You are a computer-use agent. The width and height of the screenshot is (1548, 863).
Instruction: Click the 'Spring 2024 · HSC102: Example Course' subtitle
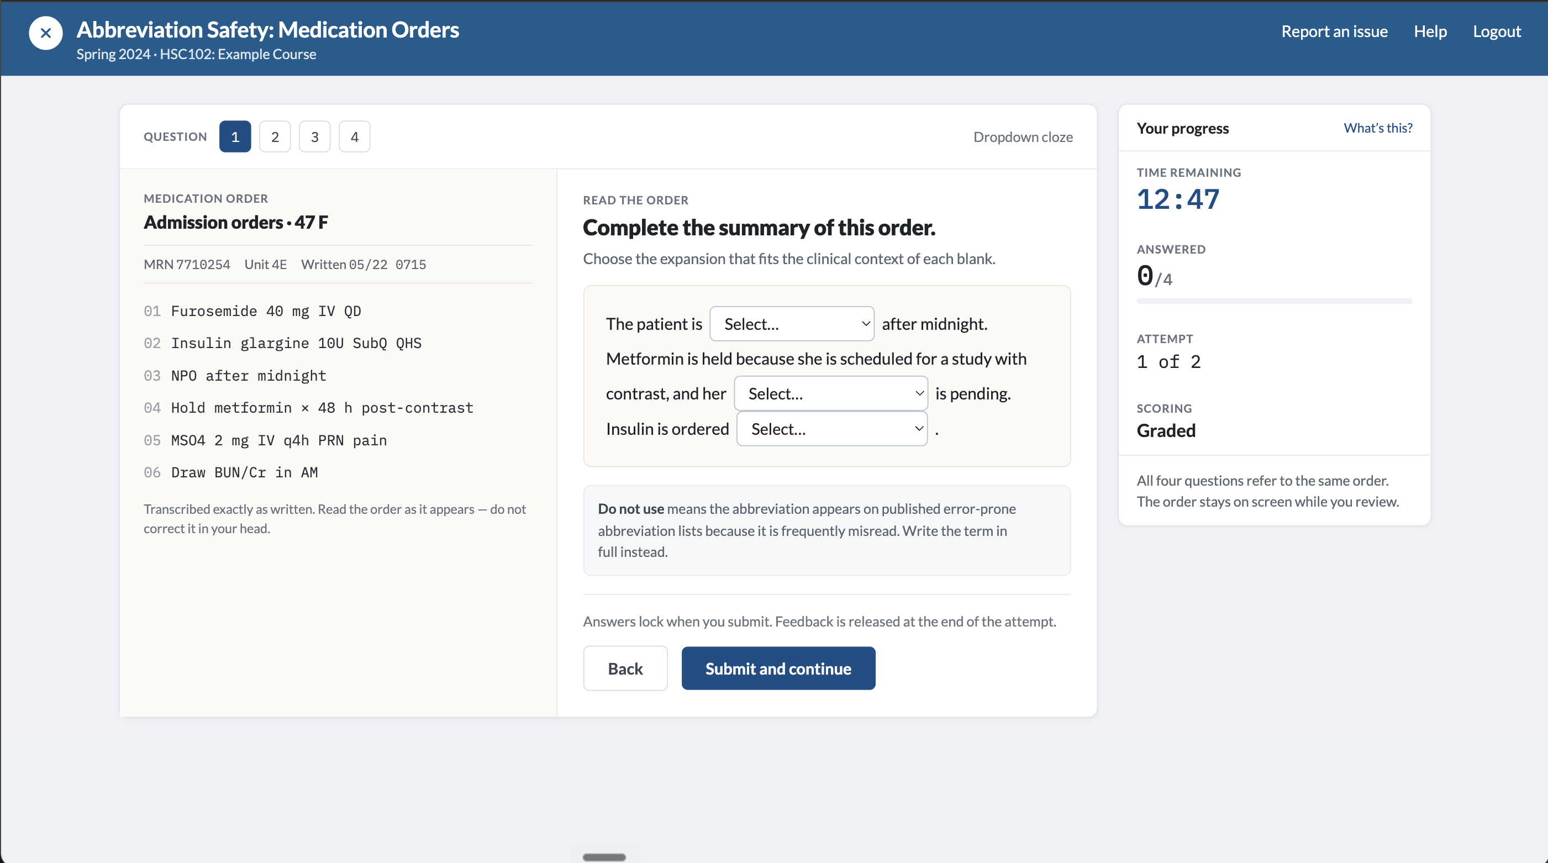pos(196,54)
